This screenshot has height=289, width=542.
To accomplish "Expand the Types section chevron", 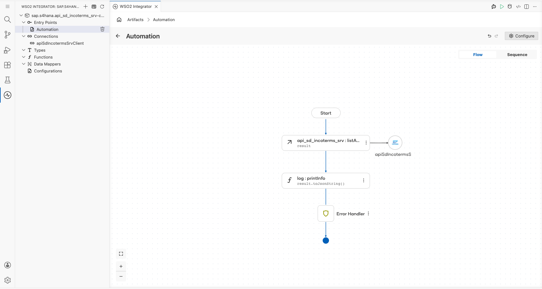I will pyautogui.click(x=24, y=50).
